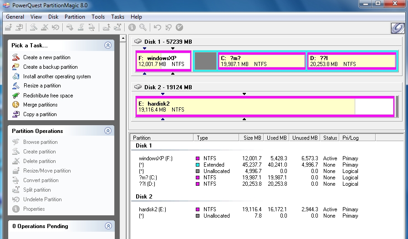Image resolution: width=408 pixels, height=239 pixels.
Task: Open the Partition menu
Action: coord(75,17)
